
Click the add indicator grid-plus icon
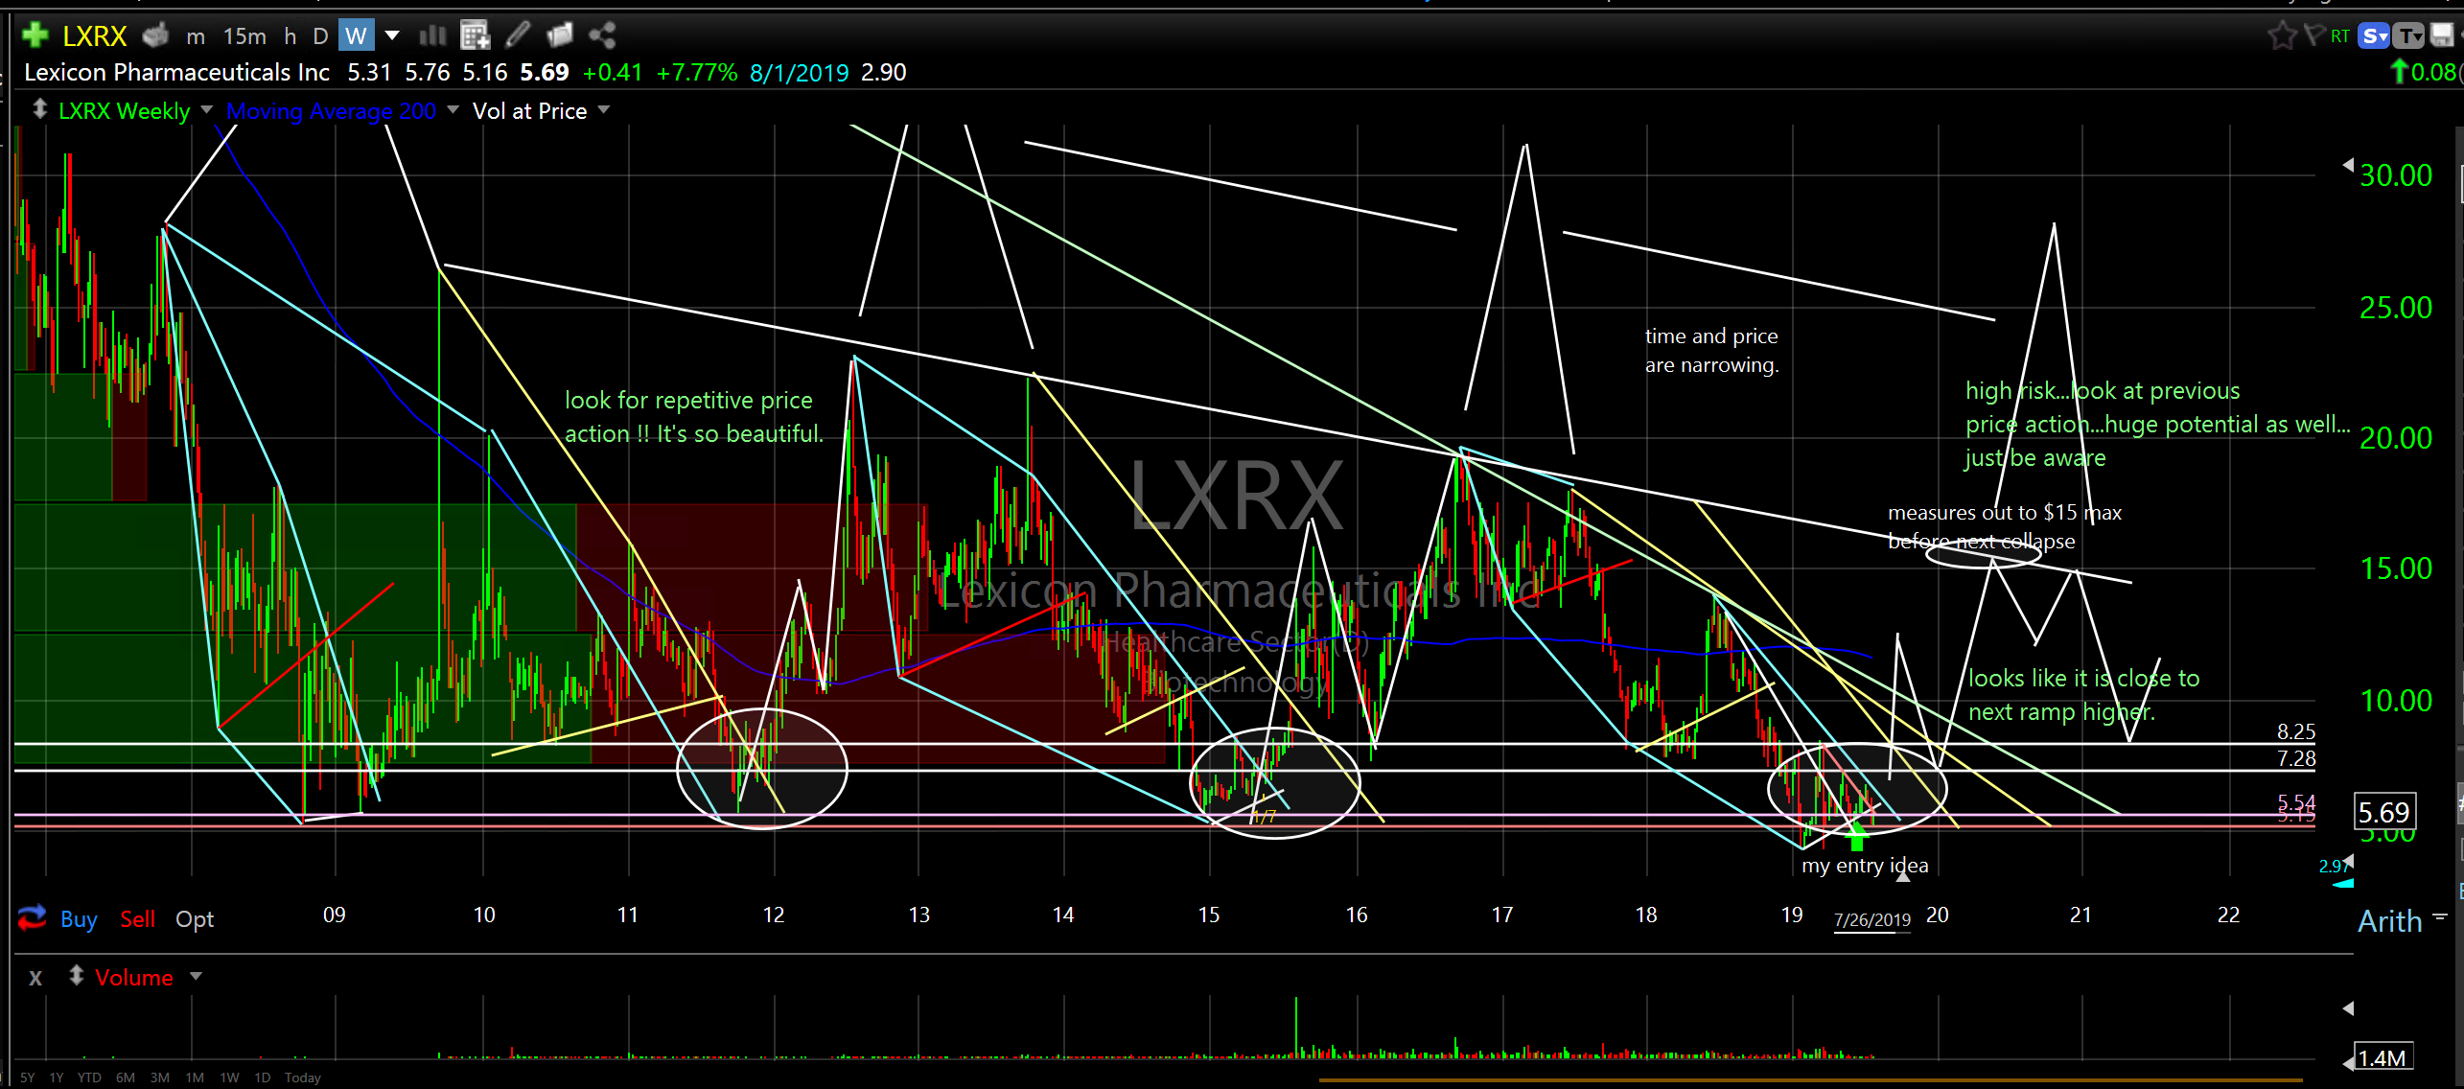tap(475, 36)
